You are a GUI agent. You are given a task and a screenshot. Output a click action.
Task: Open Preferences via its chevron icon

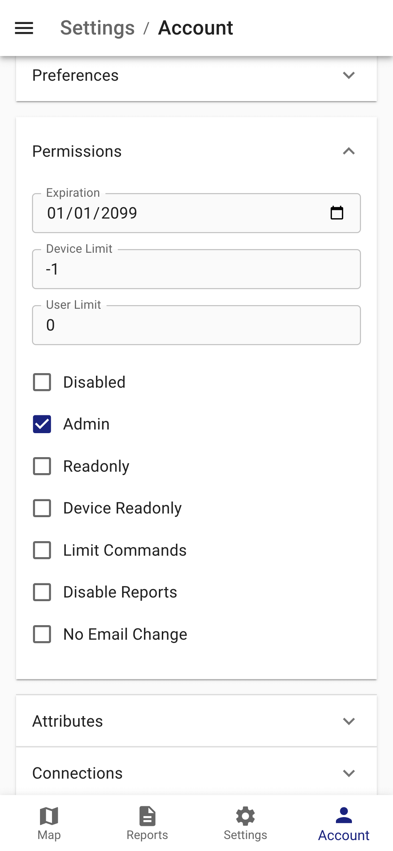(349, 76)
